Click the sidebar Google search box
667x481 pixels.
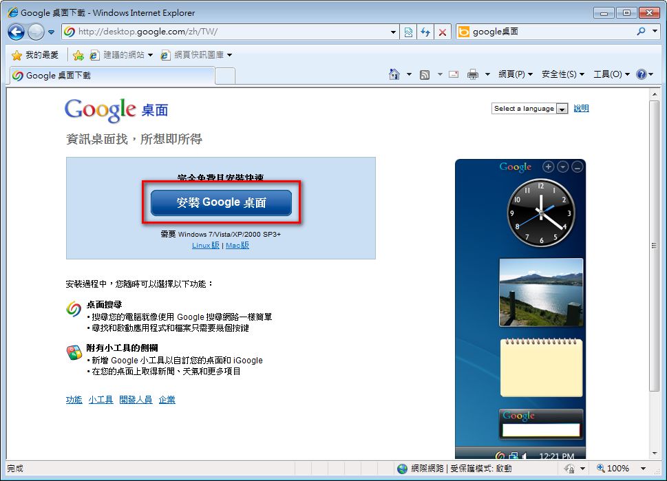pos(541,430)
